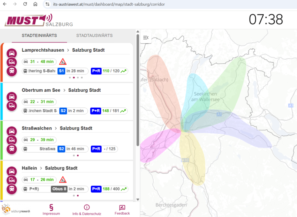Screen dimensions: 297x217
Task: Open P+R 188 / 400 occupancy
Action: (x=110, y=189)
